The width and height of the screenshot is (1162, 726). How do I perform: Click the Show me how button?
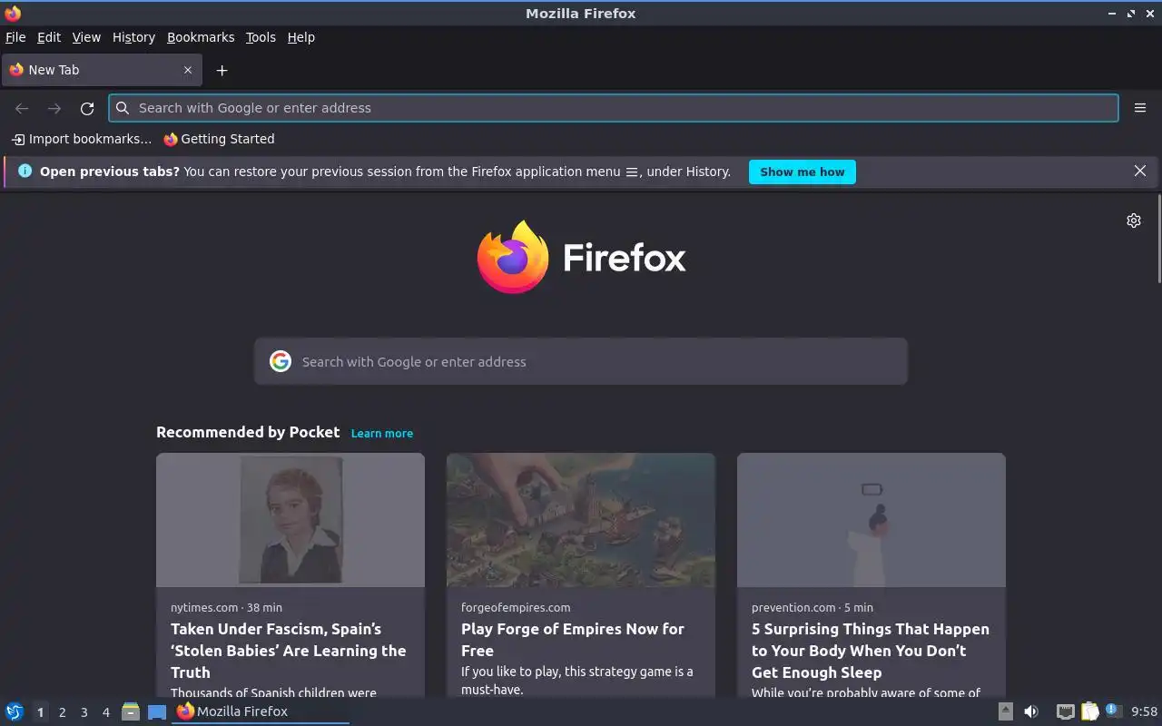(803, 172)
